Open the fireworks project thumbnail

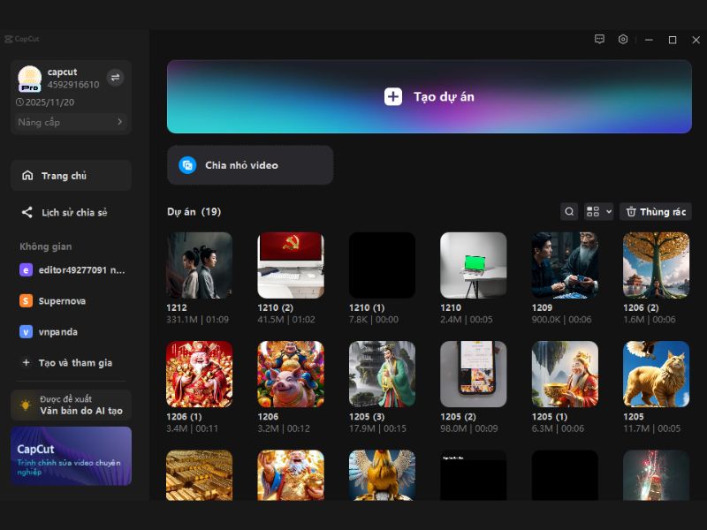[656, 475]
